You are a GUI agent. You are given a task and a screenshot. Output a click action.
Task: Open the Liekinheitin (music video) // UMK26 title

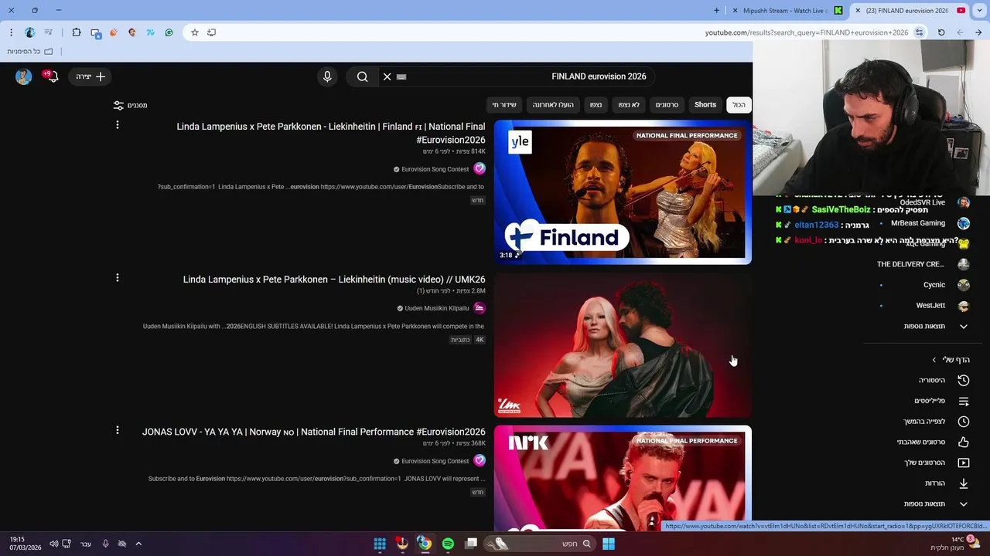point(334,280)
